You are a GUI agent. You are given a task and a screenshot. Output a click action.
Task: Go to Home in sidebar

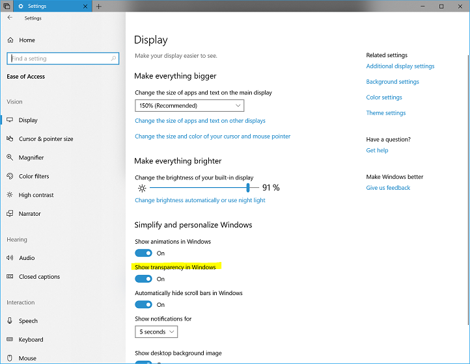click(27, 40)
